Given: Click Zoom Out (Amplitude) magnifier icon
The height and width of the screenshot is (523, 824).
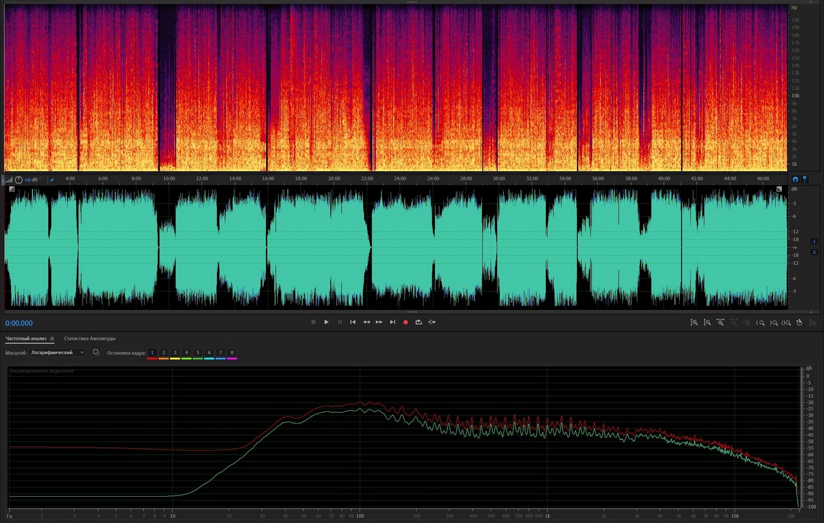Looking at the screenshot, I should click(x=707, y=322).
